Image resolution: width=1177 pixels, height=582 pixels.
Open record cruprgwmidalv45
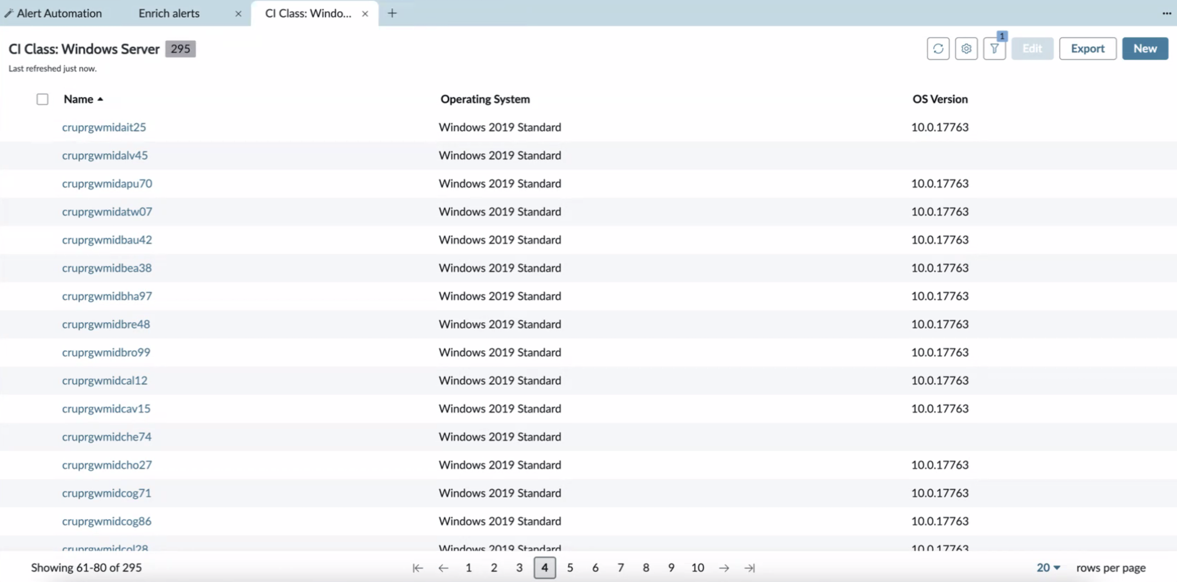click(105, 155)
